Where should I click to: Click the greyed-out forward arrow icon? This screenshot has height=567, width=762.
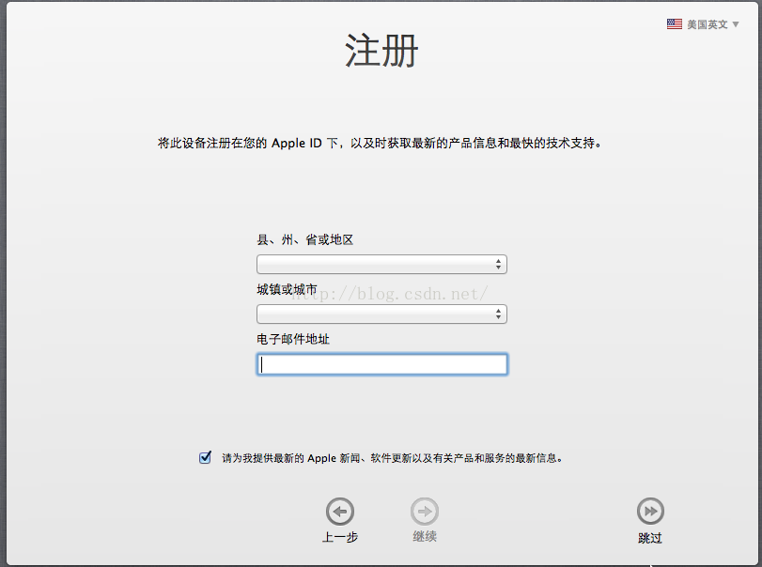pyautogui.click(x=425, y=512)
